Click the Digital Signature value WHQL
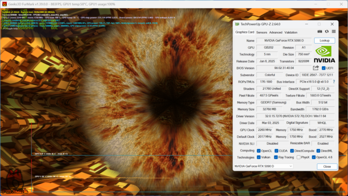This screenshot has width=348, height=196. click(322, 123)
